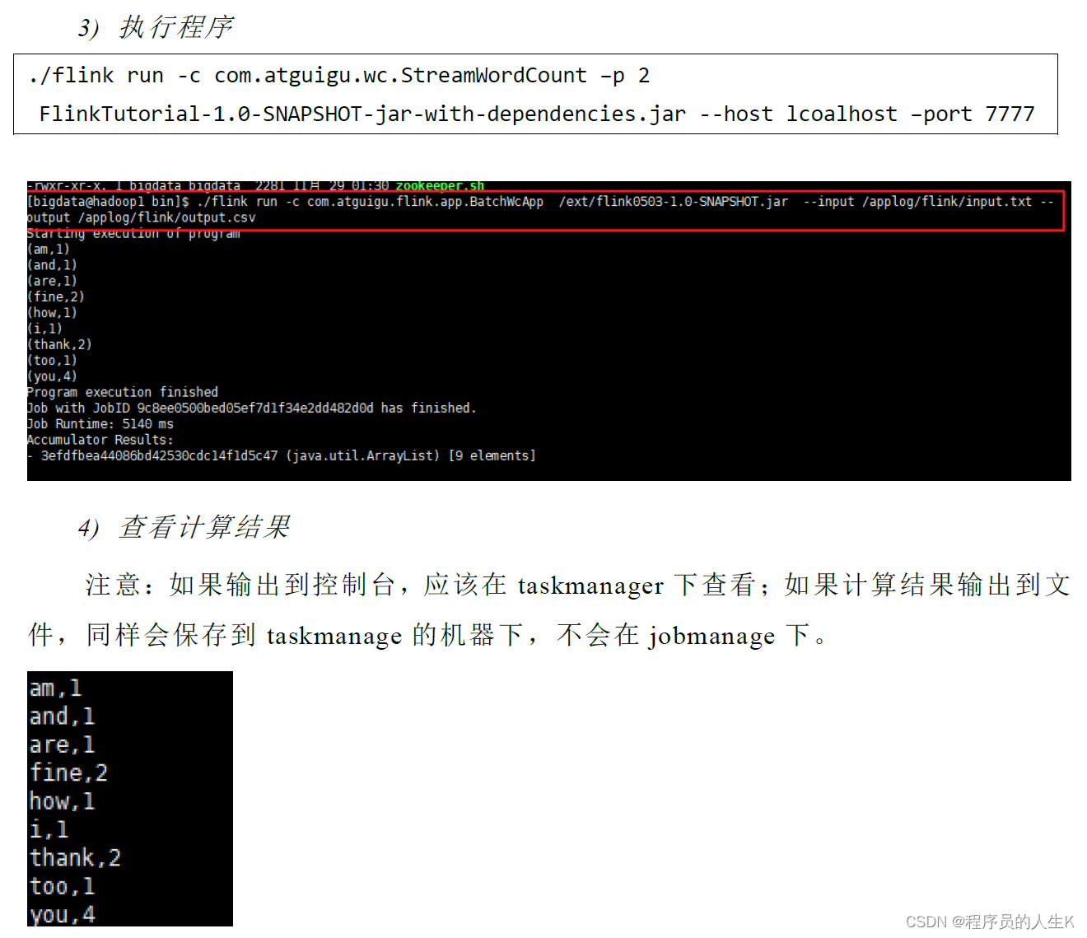Viewport: 1087px width, 938px height.
Task: Click the -port 7777 argument
Action: coord(973,114)
